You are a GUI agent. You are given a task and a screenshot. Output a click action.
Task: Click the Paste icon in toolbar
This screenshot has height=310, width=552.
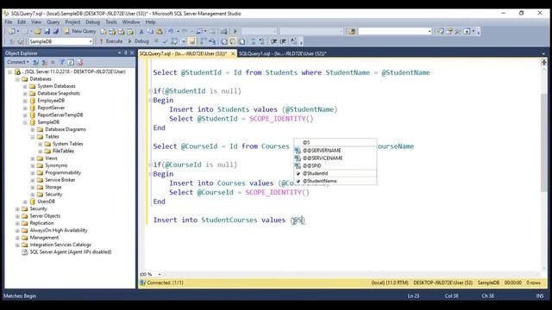(159, 31)
